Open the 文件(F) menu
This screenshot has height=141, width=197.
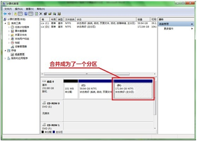tap(8, 9)
